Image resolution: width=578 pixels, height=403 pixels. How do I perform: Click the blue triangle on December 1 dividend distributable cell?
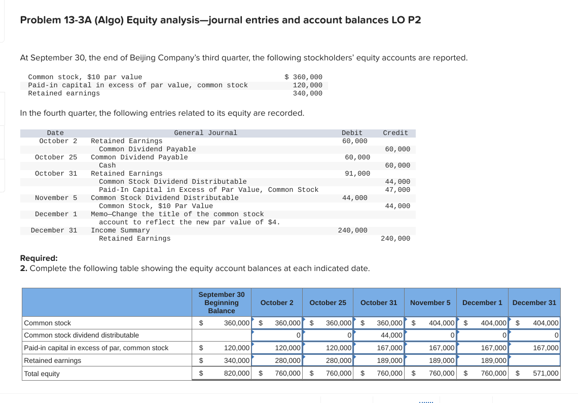(x=457, y=332)
